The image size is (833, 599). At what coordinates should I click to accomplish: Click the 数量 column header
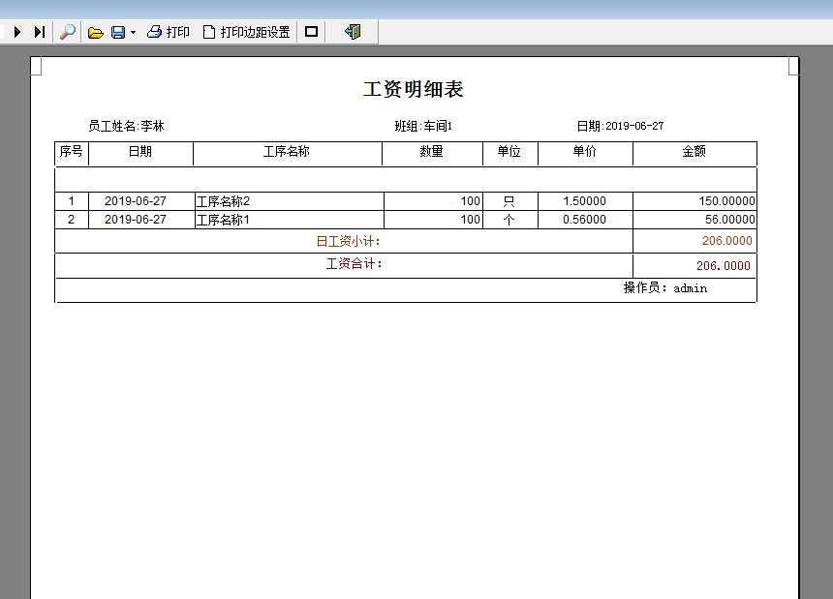point(431,152)
